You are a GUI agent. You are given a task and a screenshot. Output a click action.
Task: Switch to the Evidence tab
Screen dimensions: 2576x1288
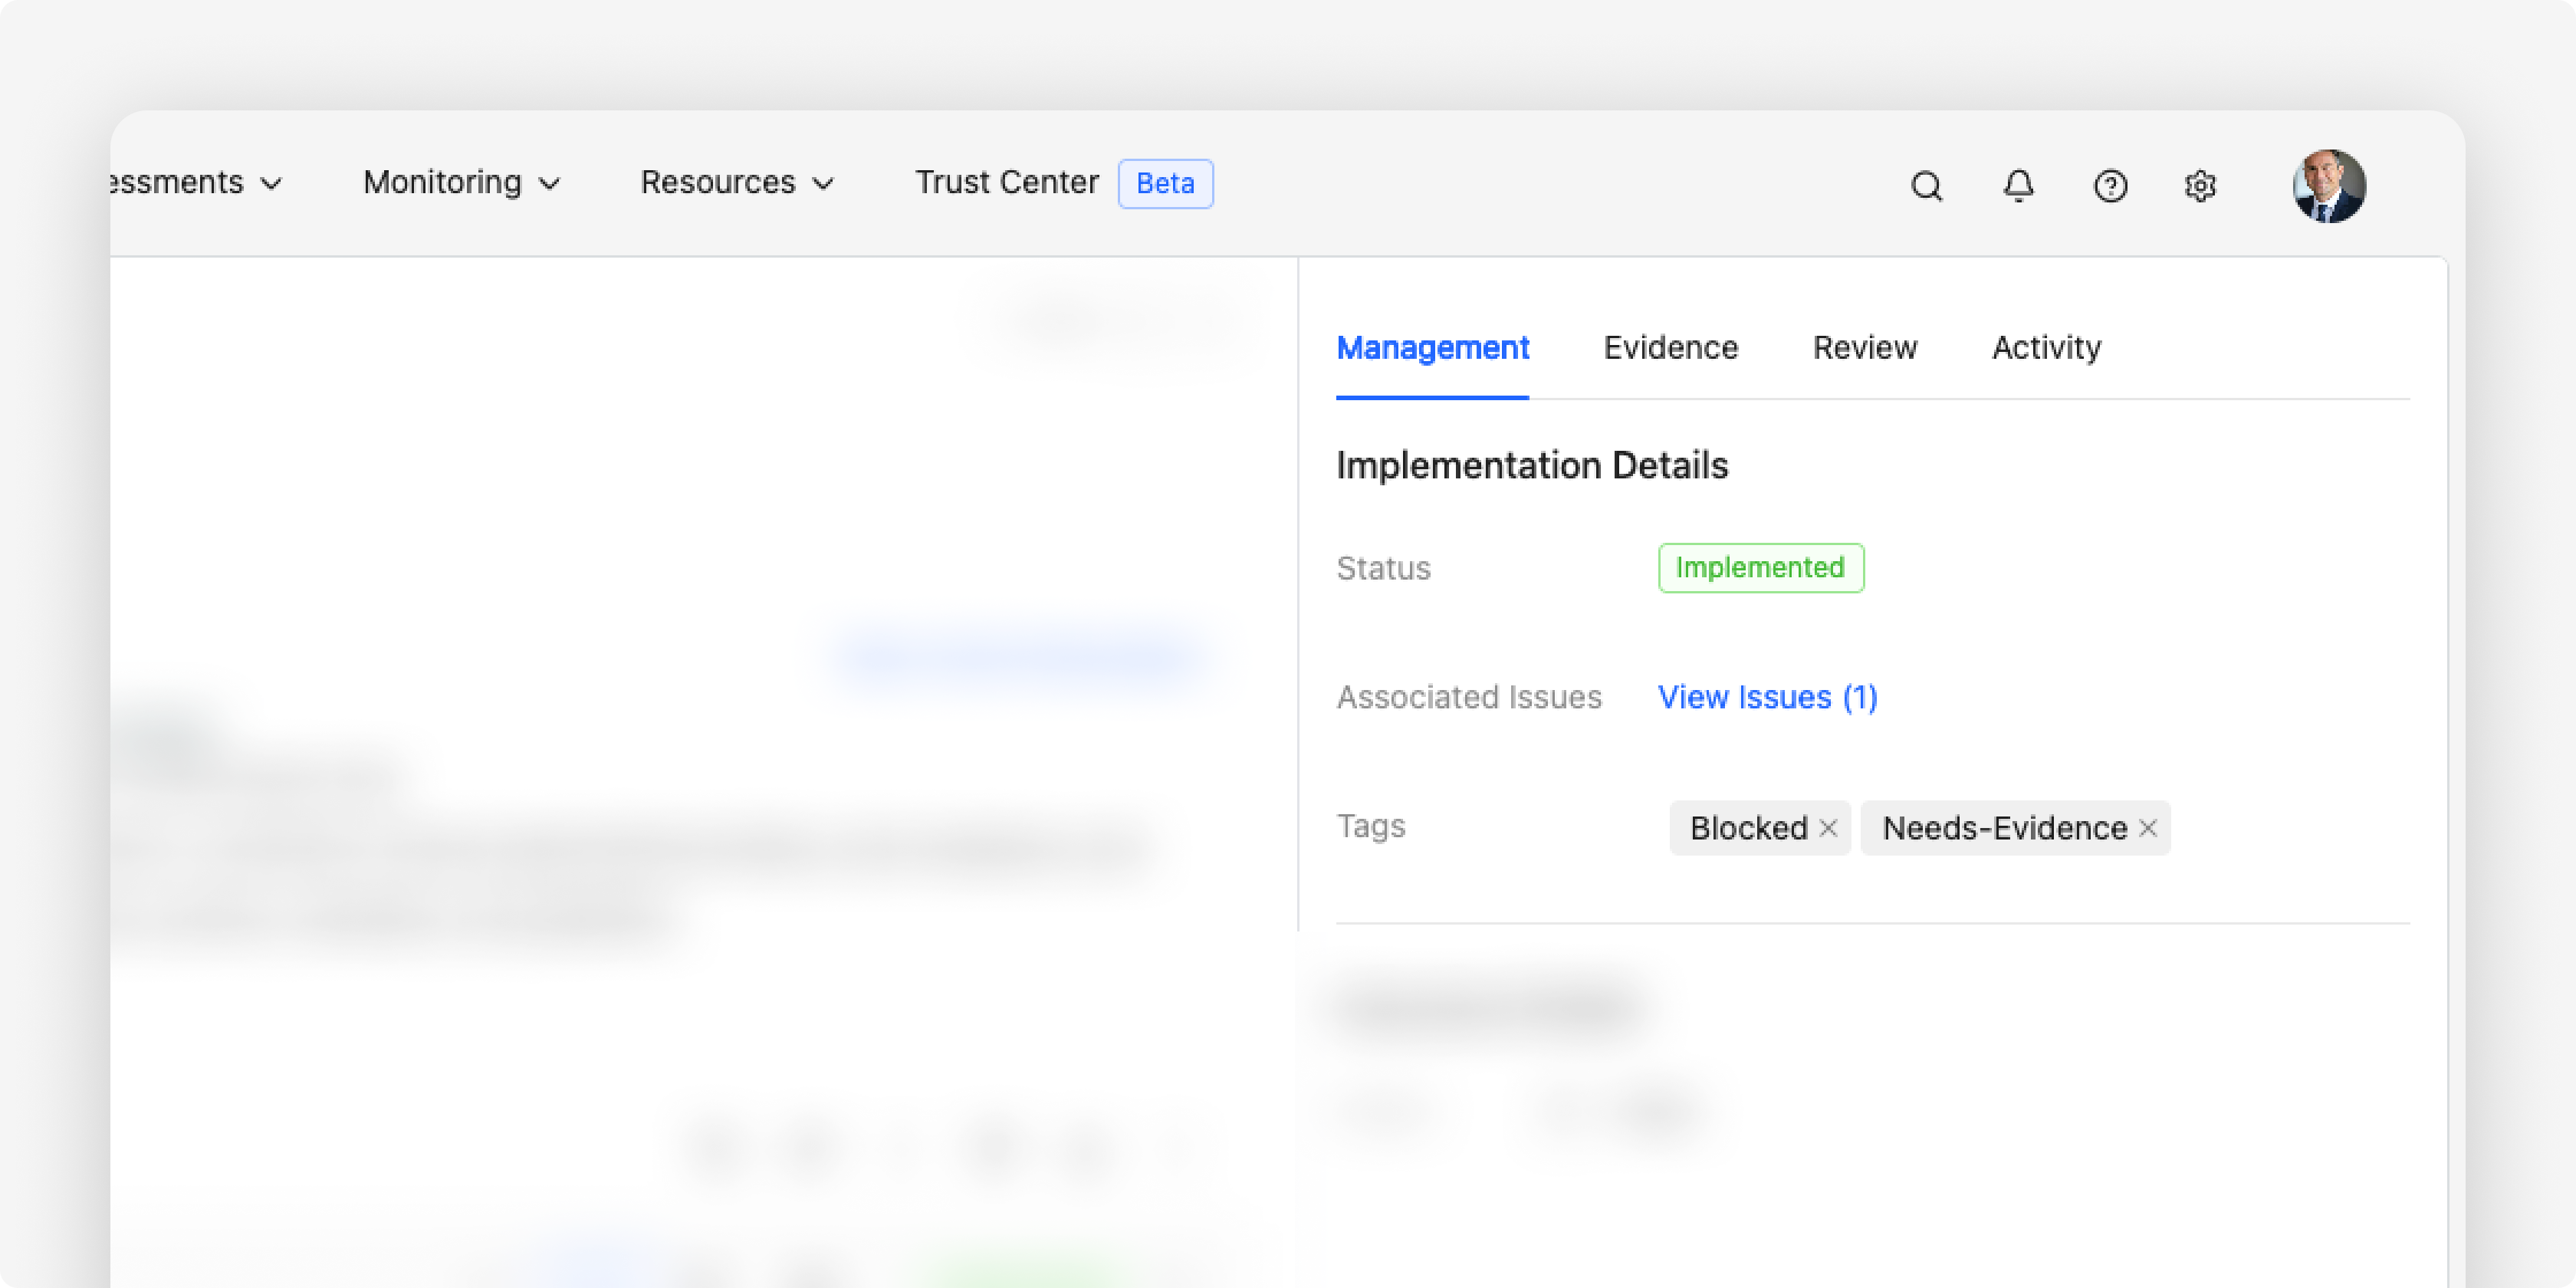tap(1671, 348)
